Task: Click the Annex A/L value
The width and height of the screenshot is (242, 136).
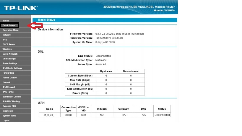Action: point(101,64)
